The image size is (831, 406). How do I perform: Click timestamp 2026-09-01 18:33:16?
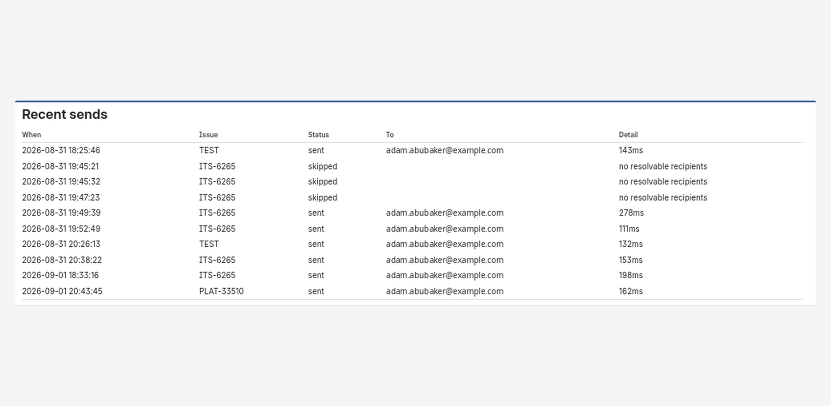(x=61, y=275)
